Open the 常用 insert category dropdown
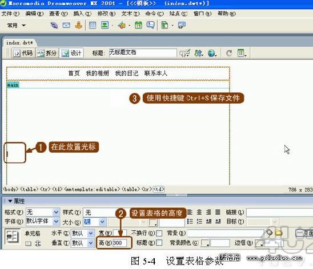The image size is (313, 269). click(x=17, y=25)
